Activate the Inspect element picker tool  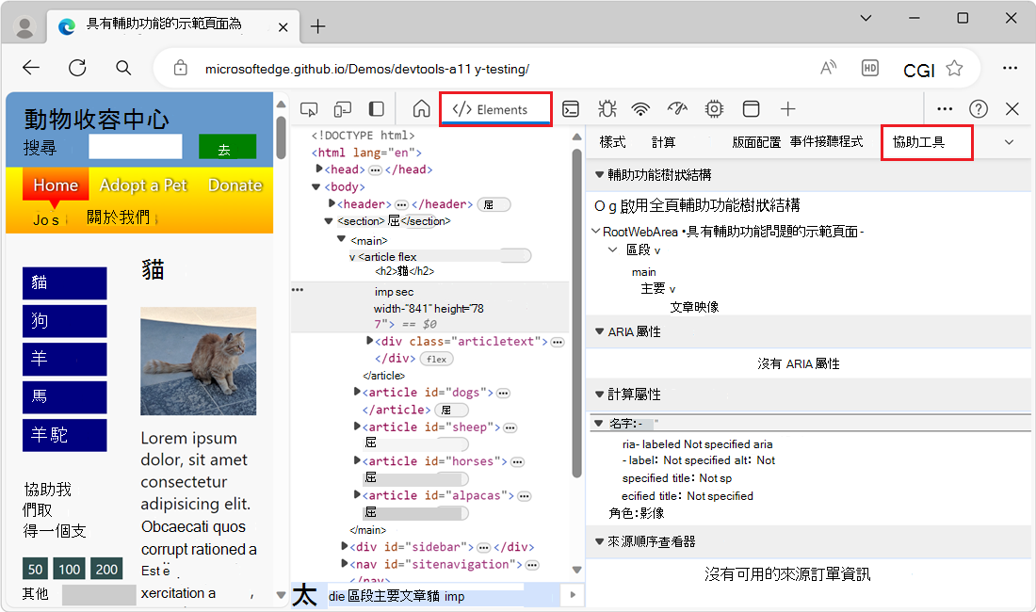click(x=309, y=109)
